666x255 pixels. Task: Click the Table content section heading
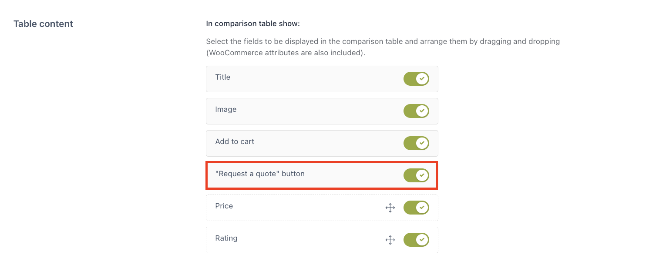tap(43, 24)
